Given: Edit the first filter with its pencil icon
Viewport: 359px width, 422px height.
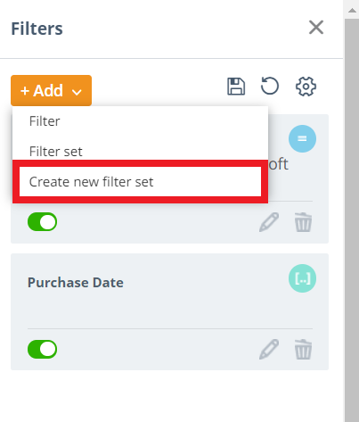Looking at the screenshot, I should [x=269, y=222].
